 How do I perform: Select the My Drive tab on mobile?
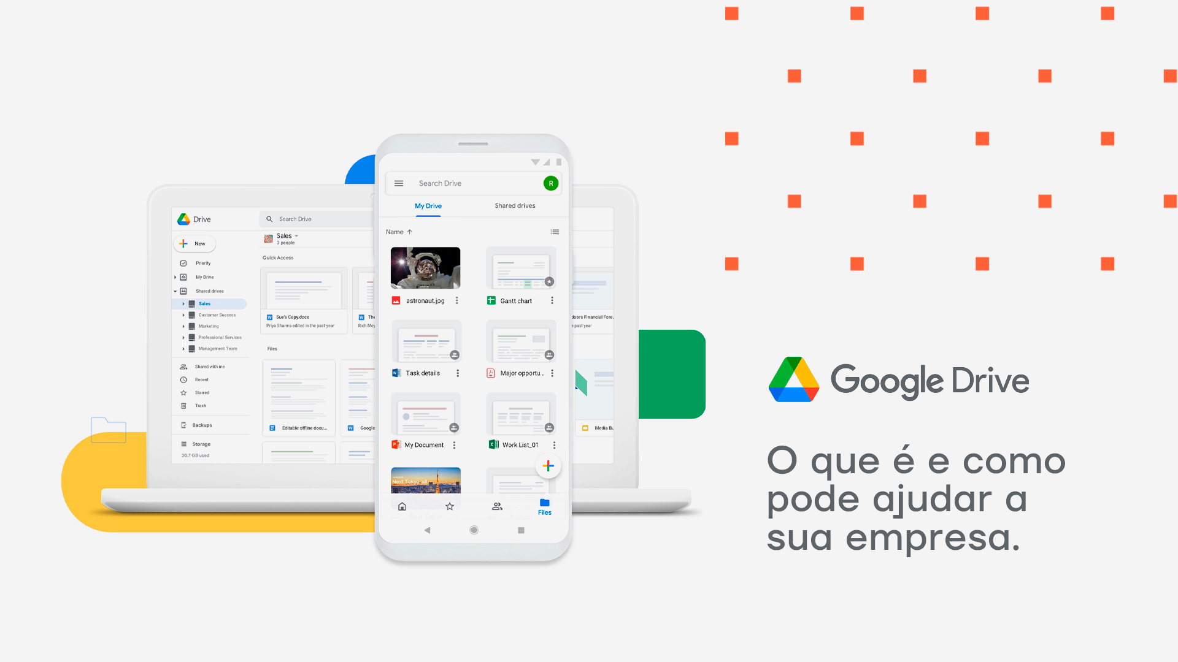click(x=427, y=205)
